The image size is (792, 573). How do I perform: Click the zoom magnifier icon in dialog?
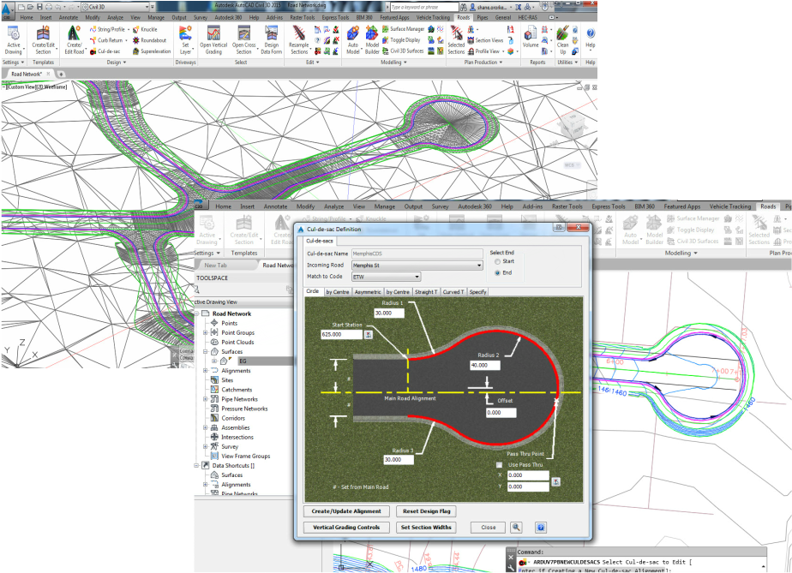point(516,528)
